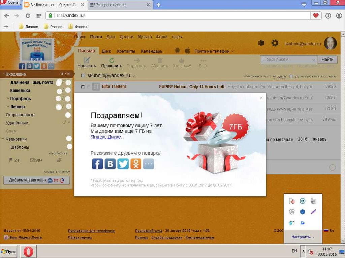Change sort order по дате
This screenshot has width=345, height=258.
pyautogui.click(x=279, y=76)
